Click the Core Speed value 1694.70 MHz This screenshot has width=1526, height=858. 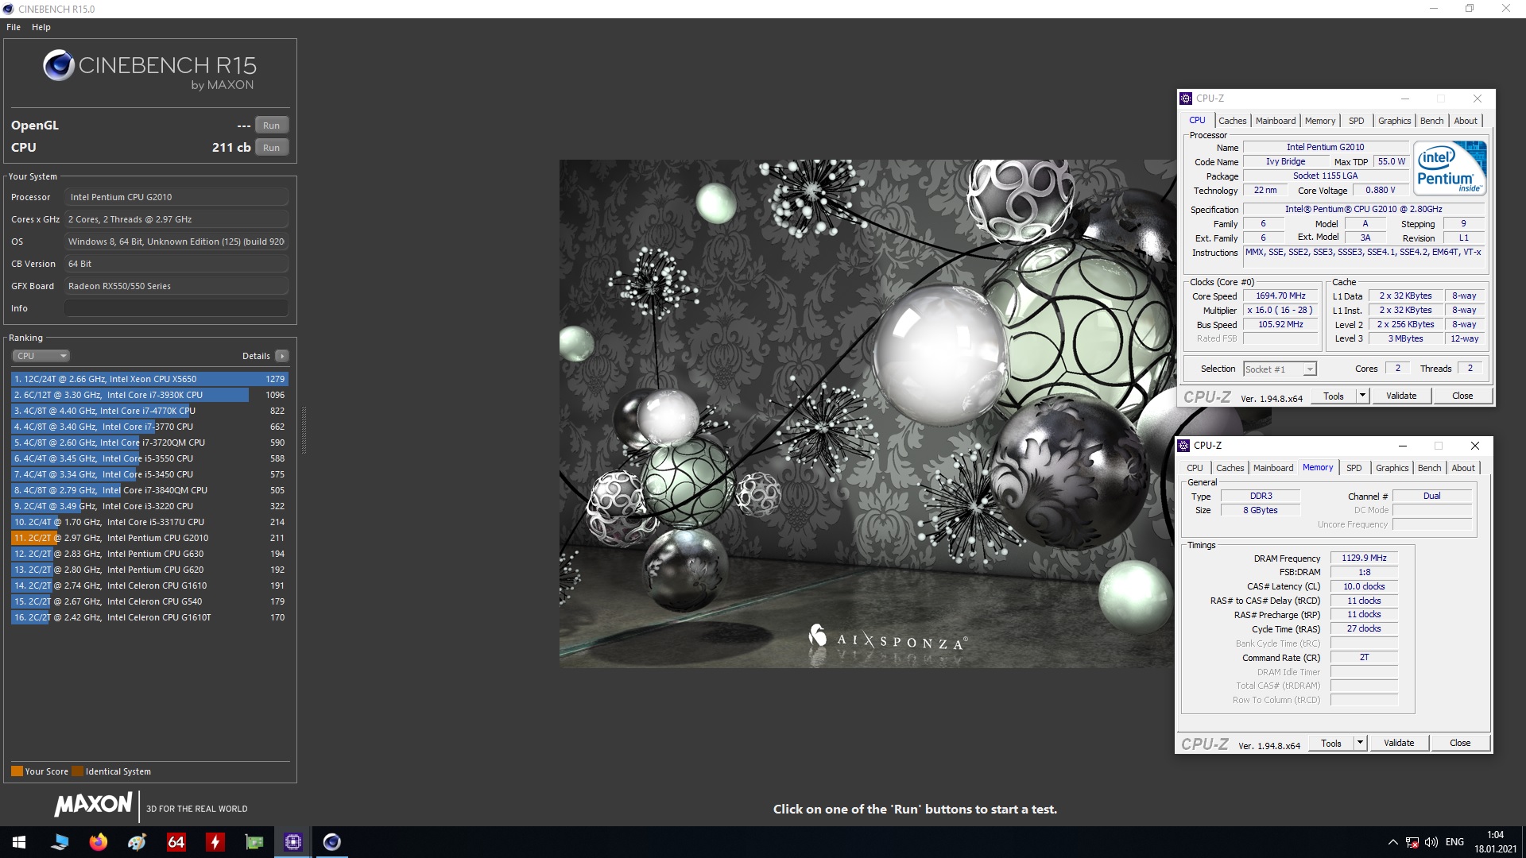(1280, 296)
